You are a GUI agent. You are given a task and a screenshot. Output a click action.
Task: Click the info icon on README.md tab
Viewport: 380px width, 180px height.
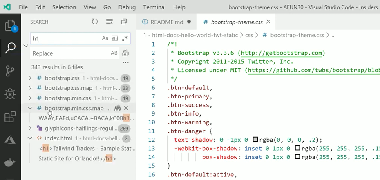click(145, 22)
